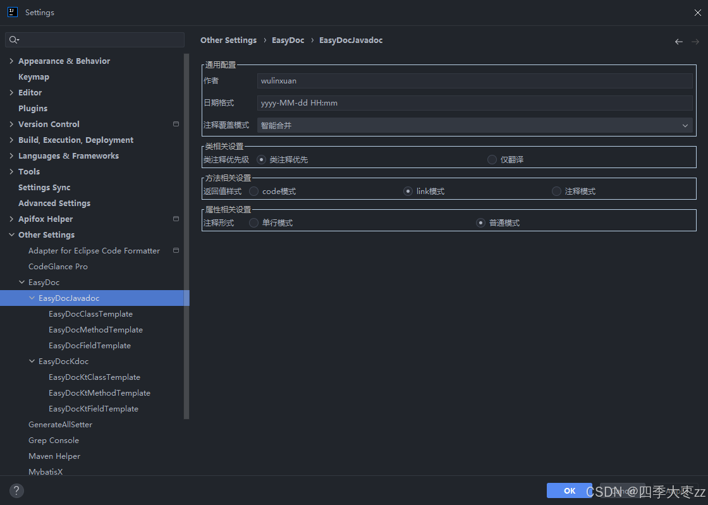The height and width of the screenshot is (505, 708).
Task: Select Adapter for Eclipse Code Formatter
Action: click(94, 250)
